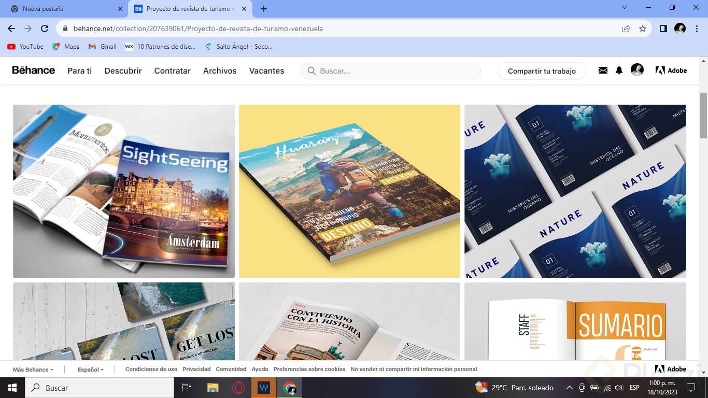Focus the Behance 'Buscar...' search field

(x=391, y=71)
